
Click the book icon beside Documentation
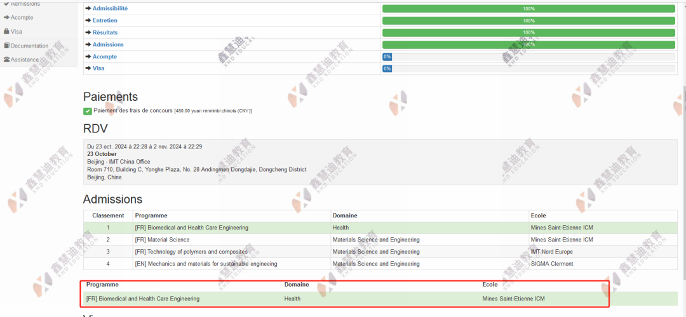click(6, 46)
